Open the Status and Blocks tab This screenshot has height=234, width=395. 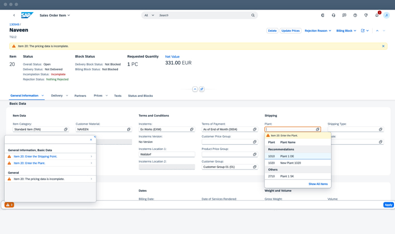click(x=140, y=96)
